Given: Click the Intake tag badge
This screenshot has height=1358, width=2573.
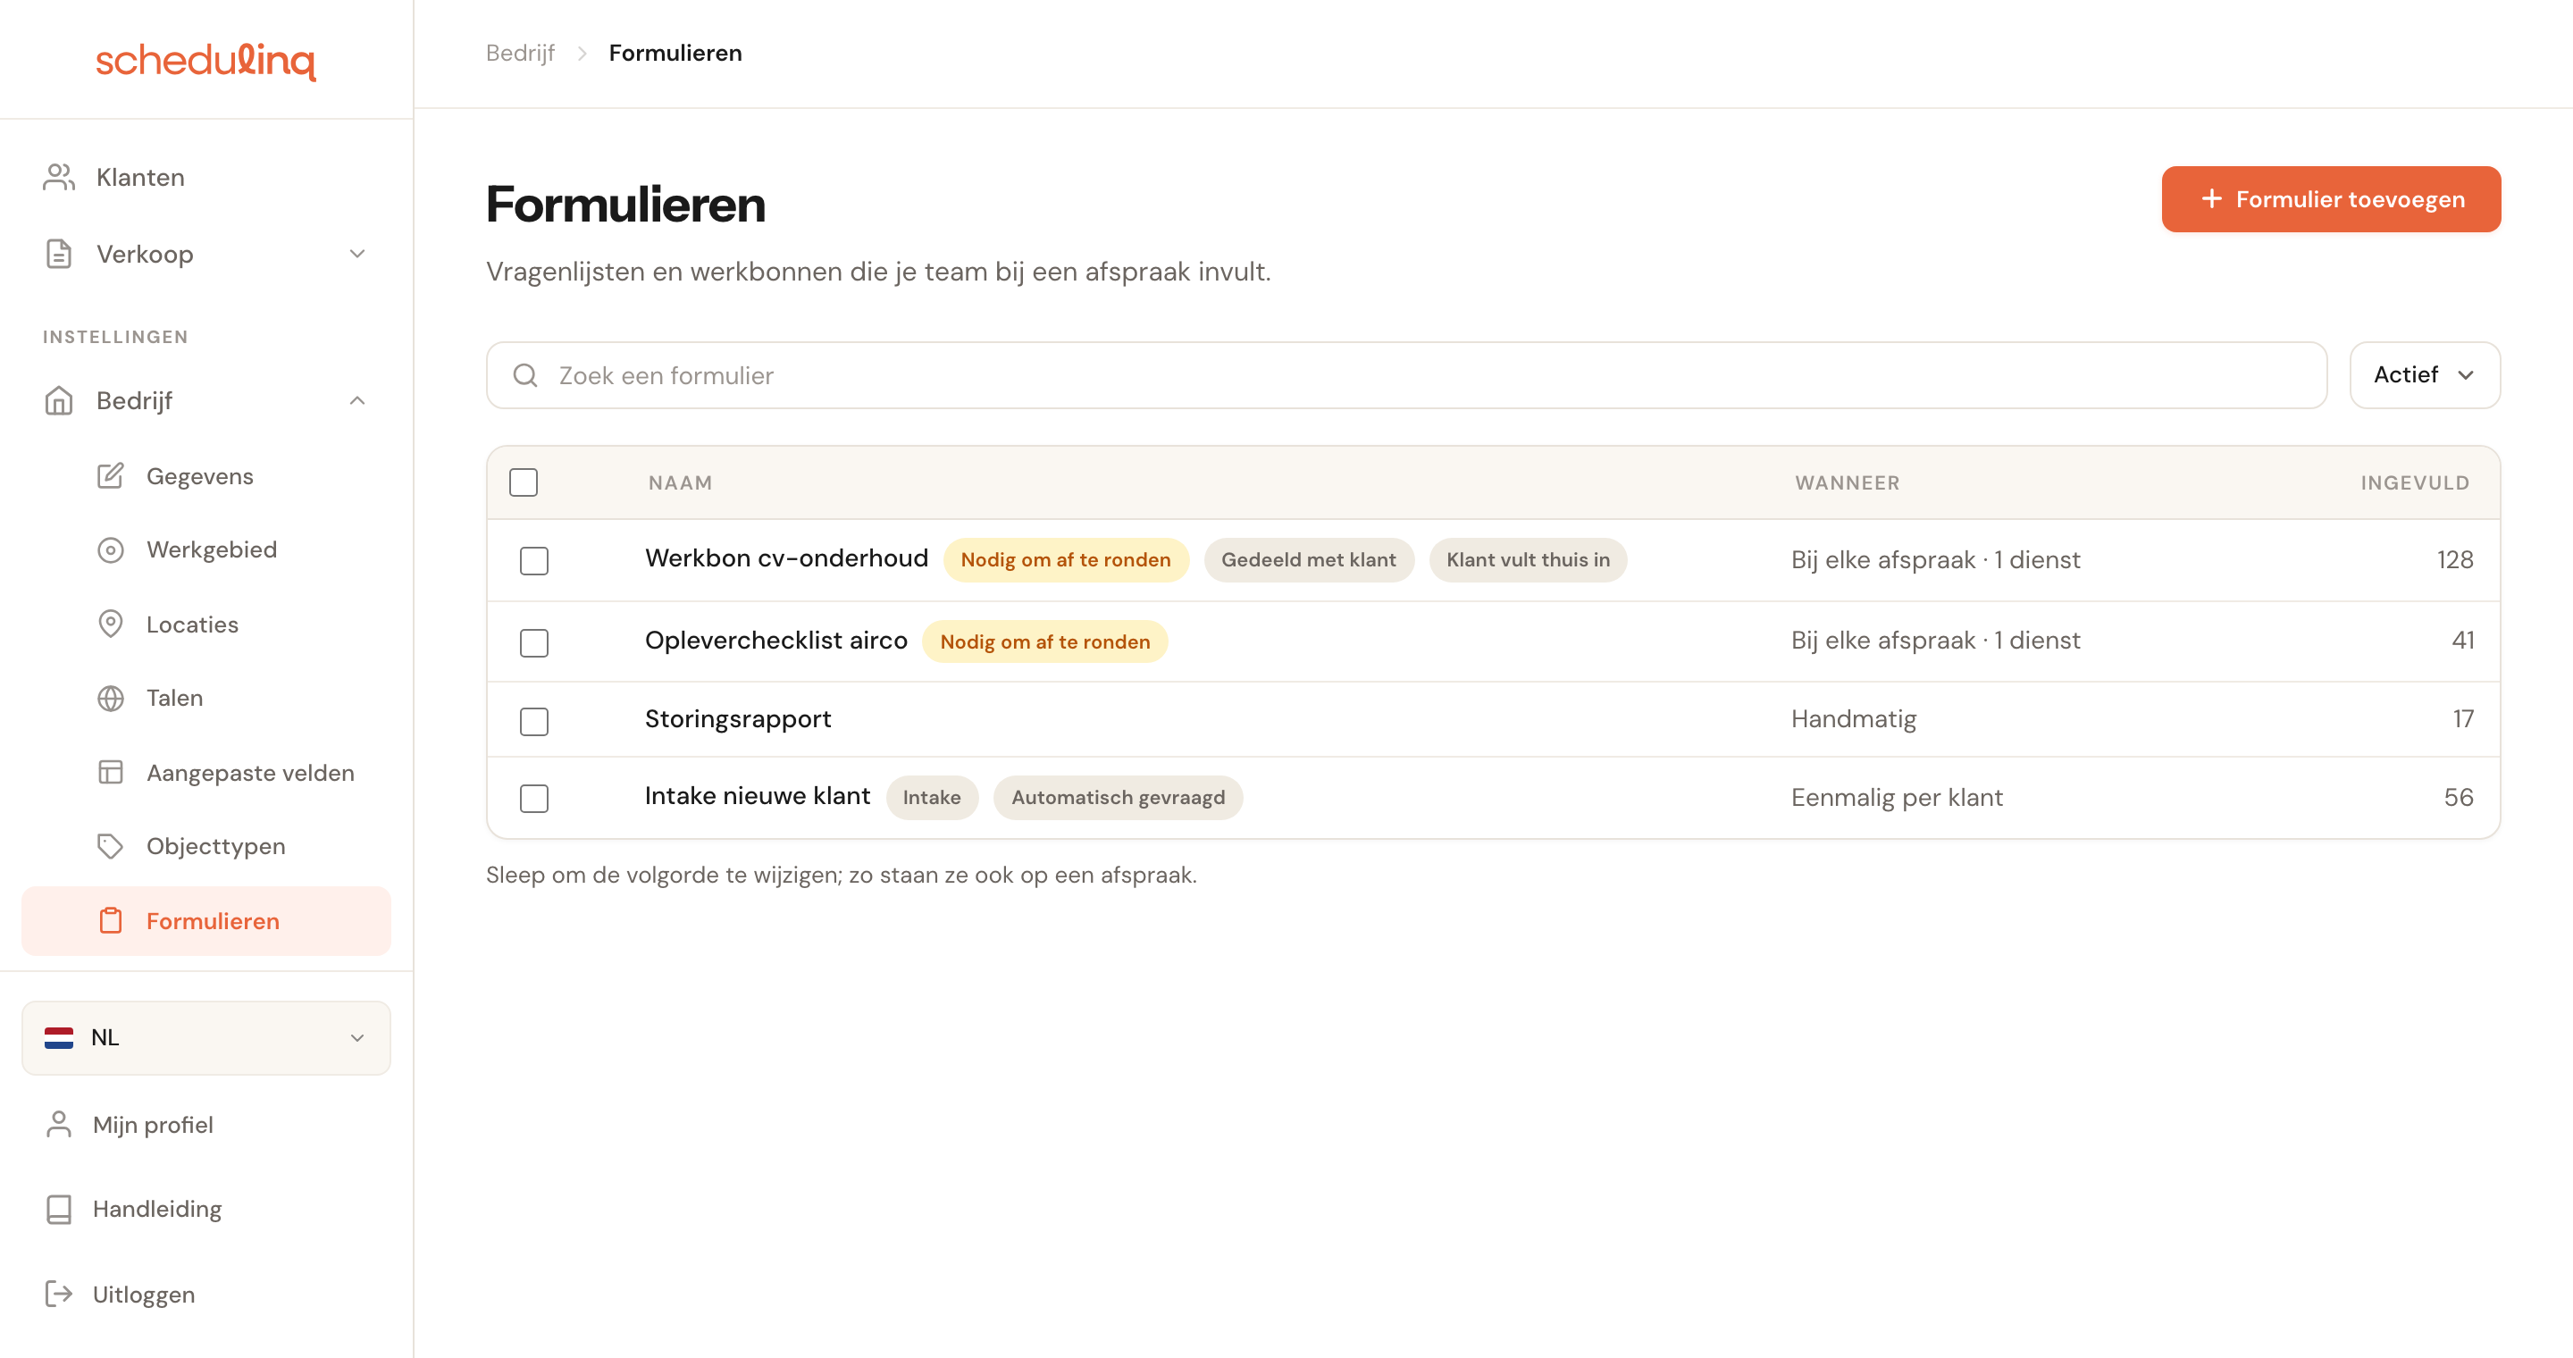Looking at the screenshot, I should click(x=932, y=798).
